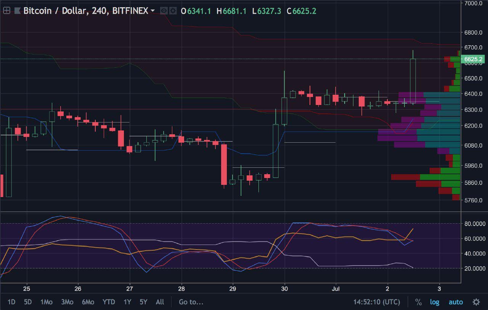Show All available history

tap(160, 302)
